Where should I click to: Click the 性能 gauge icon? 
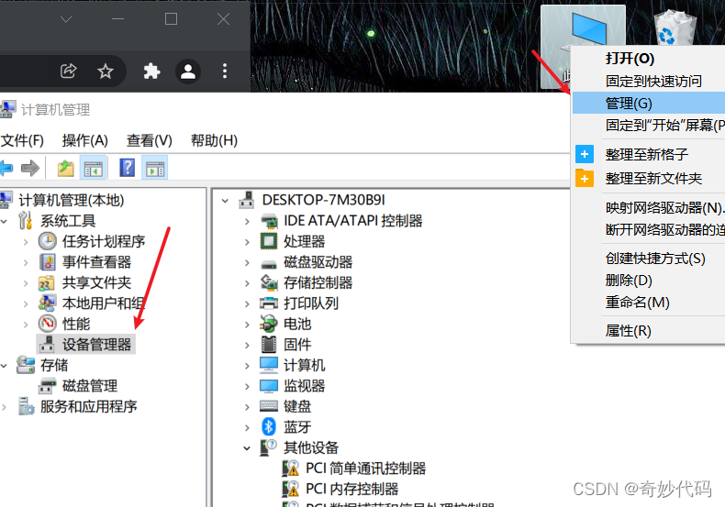[47, 324]
